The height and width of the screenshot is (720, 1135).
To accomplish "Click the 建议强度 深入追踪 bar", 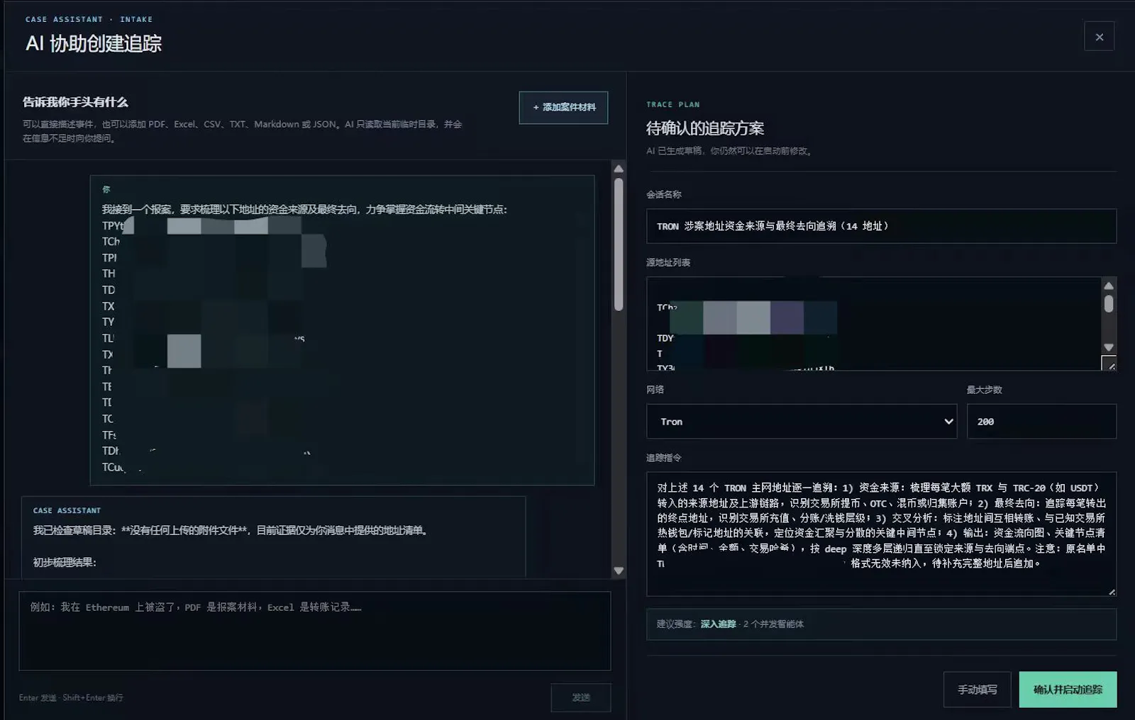I will pos(881,624).
